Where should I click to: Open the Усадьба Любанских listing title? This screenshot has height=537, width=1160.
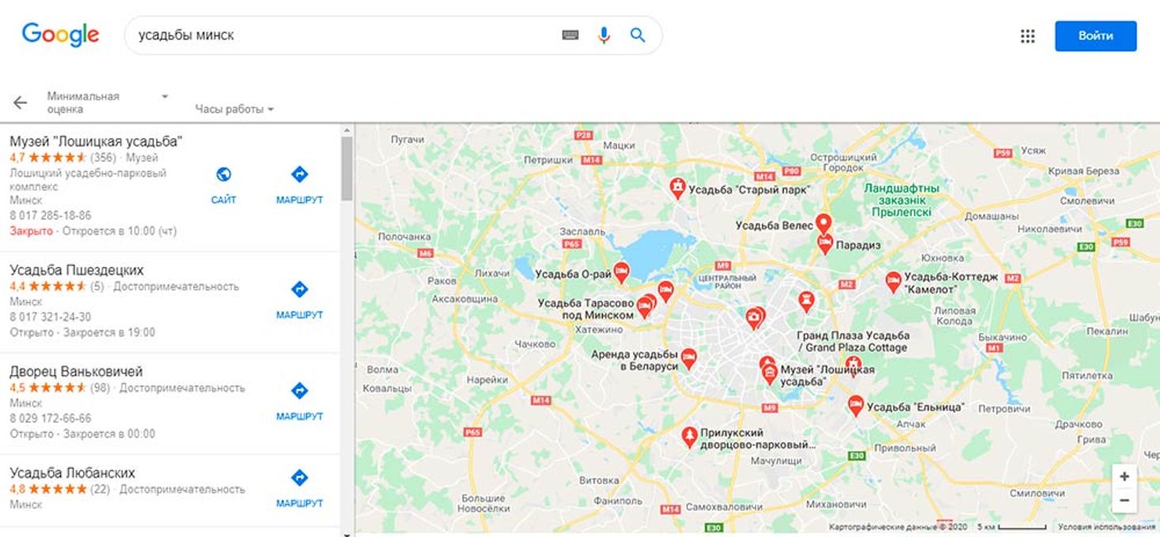[x=72, y=473]
